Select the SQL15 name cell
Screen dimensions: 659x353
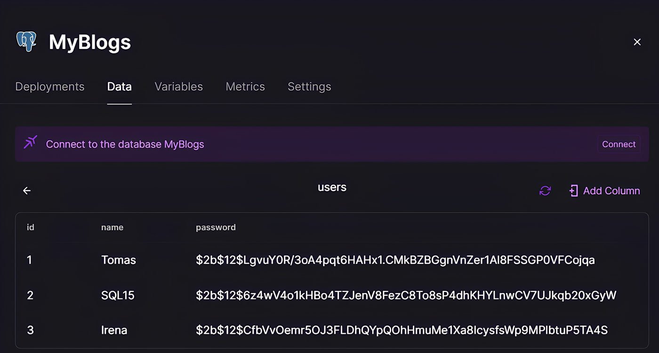click(x=118, y=295)
